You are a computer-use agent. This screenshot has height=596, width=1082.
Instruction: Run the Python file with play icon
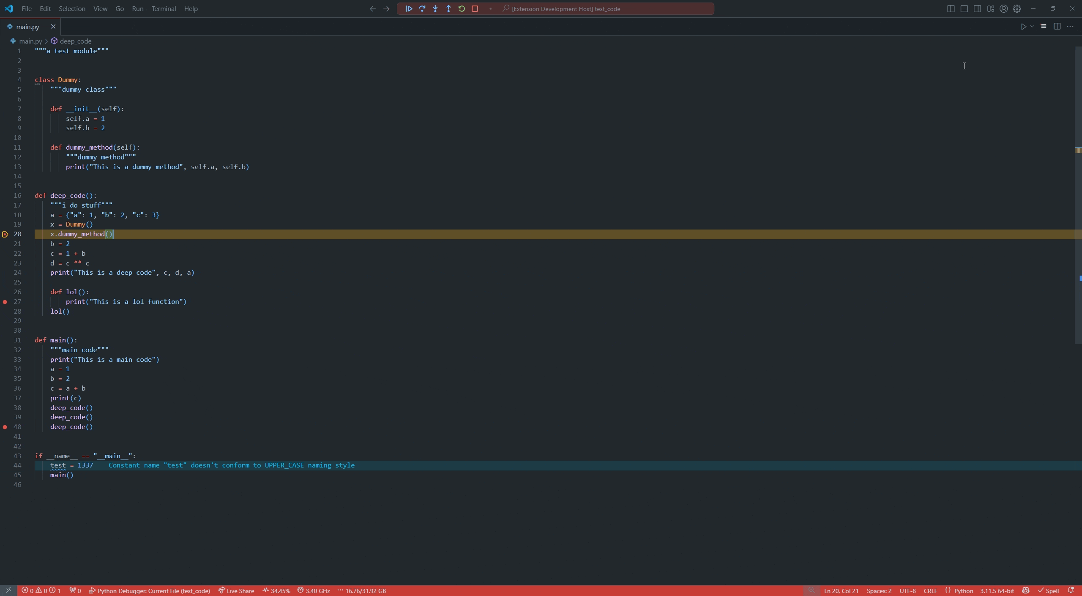coord(1023,27)
